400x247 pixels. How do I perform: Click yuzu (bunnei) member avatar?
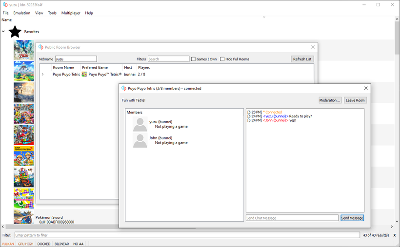140,124
